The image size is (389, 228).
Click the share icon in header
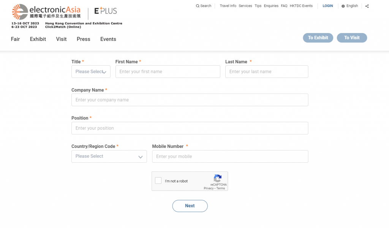pyautogui.click(x=367, y=6)
